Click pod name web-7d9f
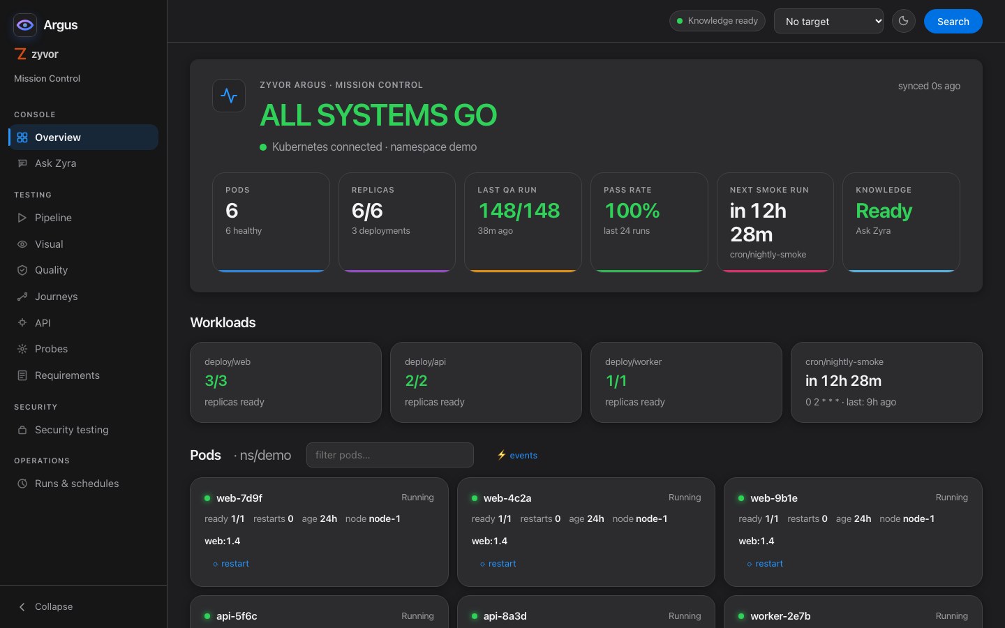The height and width of the screenshot is (628, 1005). coord(239,498)
